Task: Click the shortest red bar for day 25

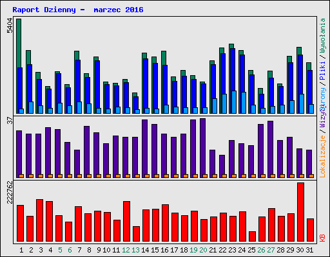Action: tap(252, 236)
